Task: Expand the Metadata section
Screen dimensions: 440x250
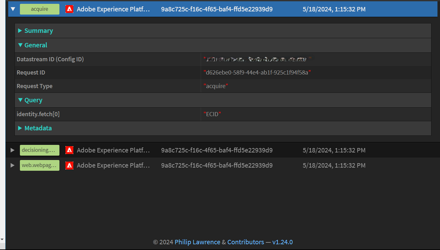Action: tap(35, 128)
